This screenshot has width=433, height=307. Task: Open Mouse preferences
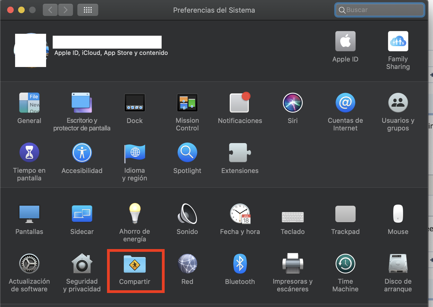pos(398,214)
